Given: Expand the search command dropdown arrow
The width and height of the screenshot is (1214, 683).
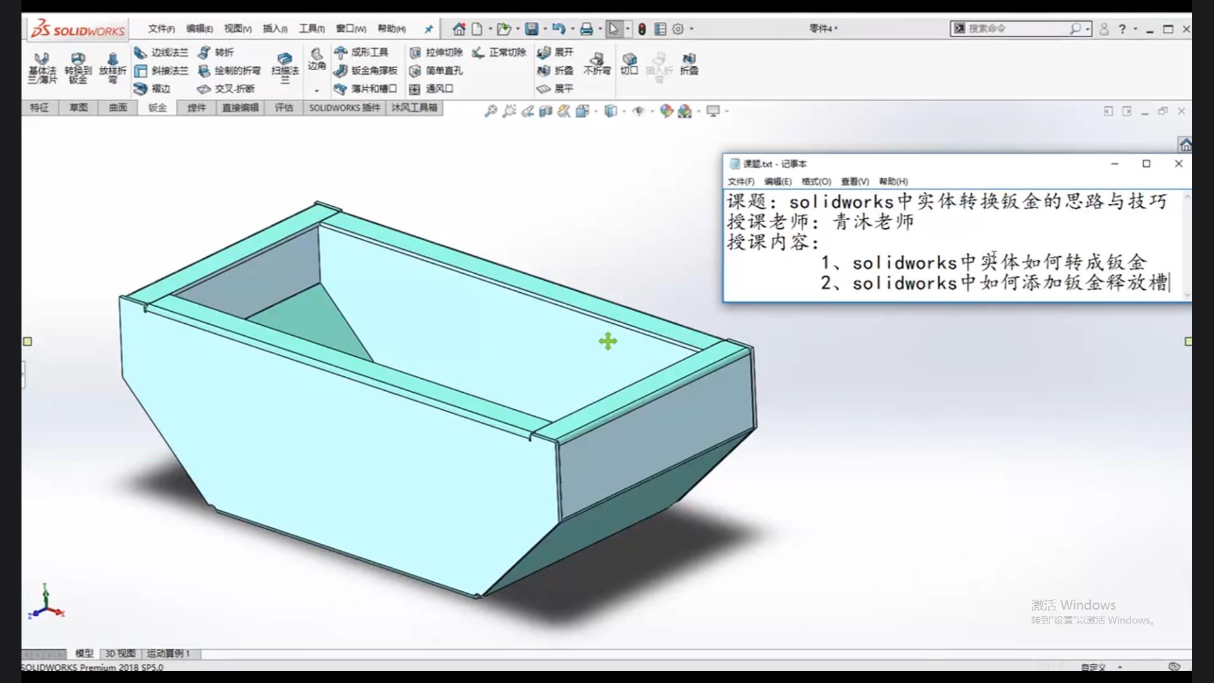Looking at the screenshot, I should pyautogui.click(x=1088, y=29).
